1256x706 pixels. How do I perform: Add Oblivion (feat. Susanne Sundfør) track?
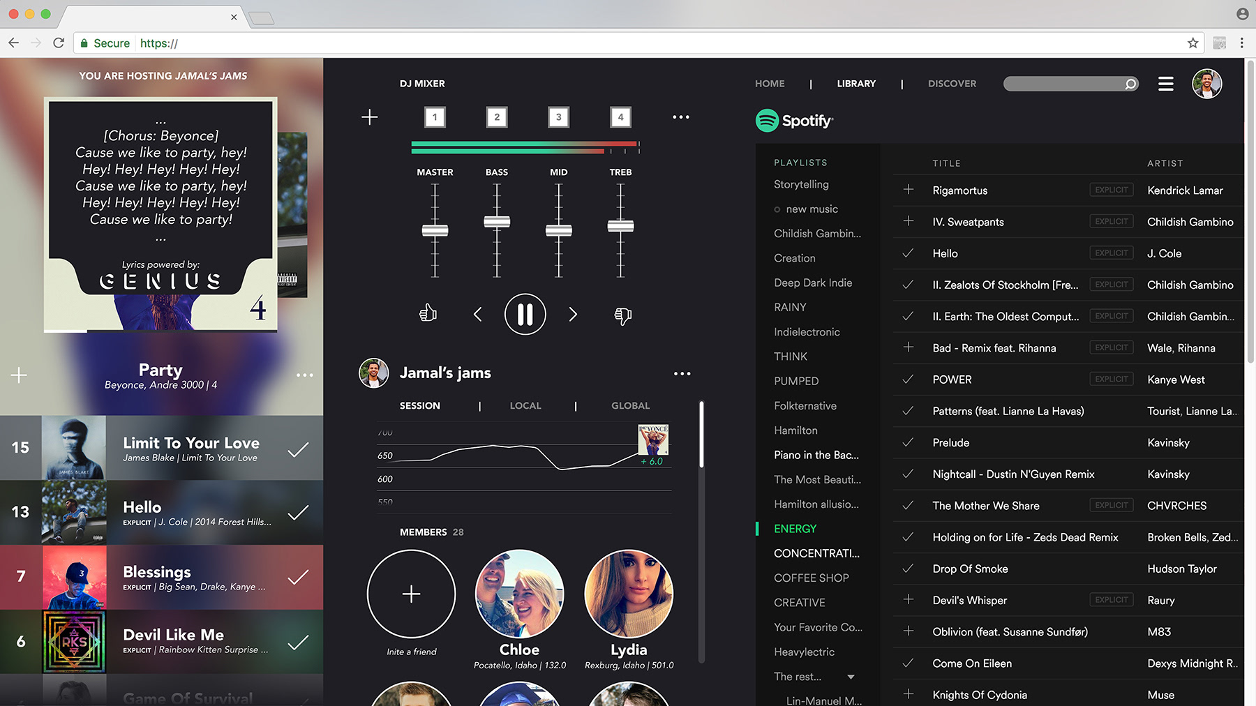(909, 631)
